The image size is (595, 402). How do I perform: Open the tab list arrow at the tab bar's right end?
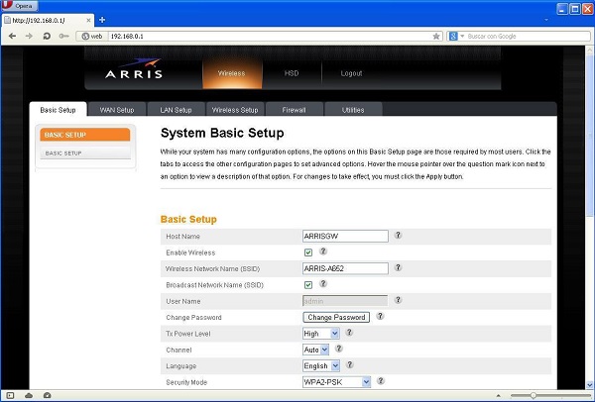pyautogui.click(x=546, y=20)
